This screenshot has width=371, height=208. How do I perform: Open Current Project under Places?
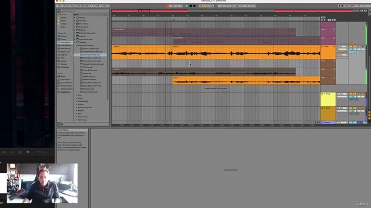pyautogui.click(x=66, y=83)
